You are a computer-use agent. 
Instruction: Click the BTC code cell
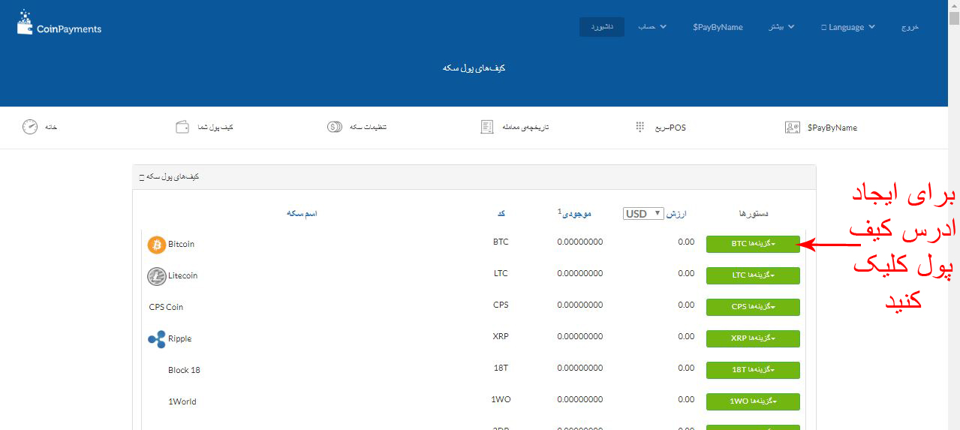click(x=501, y=242)
